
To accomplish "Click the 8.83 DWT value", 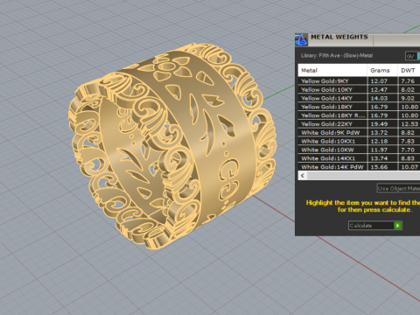I will (x=408, y=158).
